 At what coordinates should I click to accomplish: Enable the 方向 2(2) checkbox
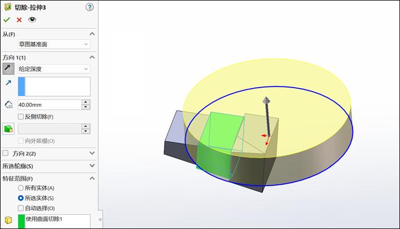pyautogui.click(x=5, y=153)
